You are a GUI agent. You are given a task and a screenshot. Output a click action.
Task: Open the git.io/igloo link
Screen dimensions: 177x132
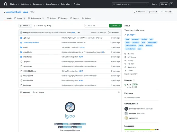pos(131,35)
